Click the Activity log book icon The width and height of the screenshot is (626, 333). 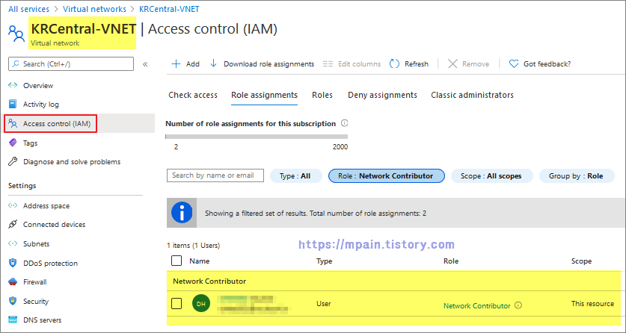point(13,104)
